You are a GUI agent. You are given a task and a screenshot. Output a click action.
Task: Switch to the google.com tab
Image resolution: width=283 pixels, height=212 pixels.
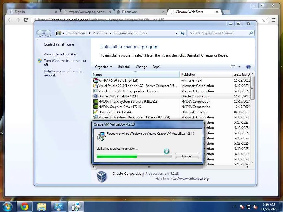point(88,12)
